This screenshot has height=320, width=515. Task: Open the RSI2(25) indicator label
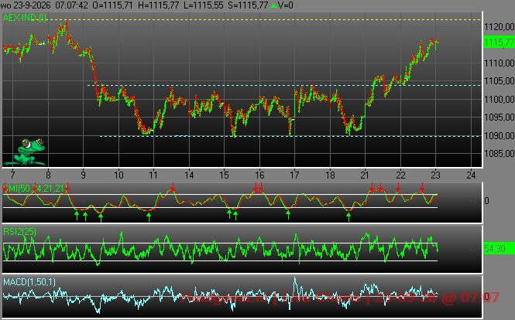[19, 232]
